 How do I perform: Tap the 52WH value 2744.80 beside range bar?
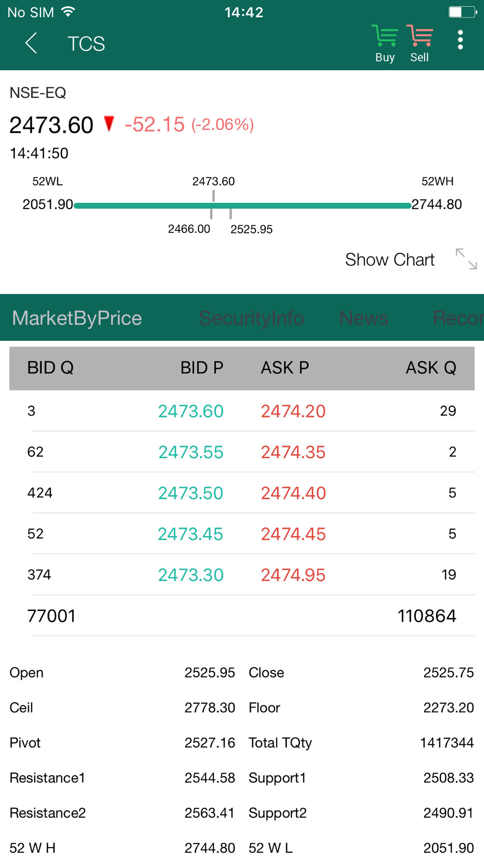[x=437, y=204]
